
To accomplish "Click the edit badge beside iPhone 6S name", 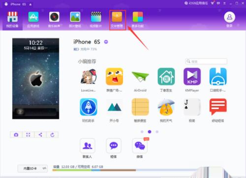I will [106, 42].
